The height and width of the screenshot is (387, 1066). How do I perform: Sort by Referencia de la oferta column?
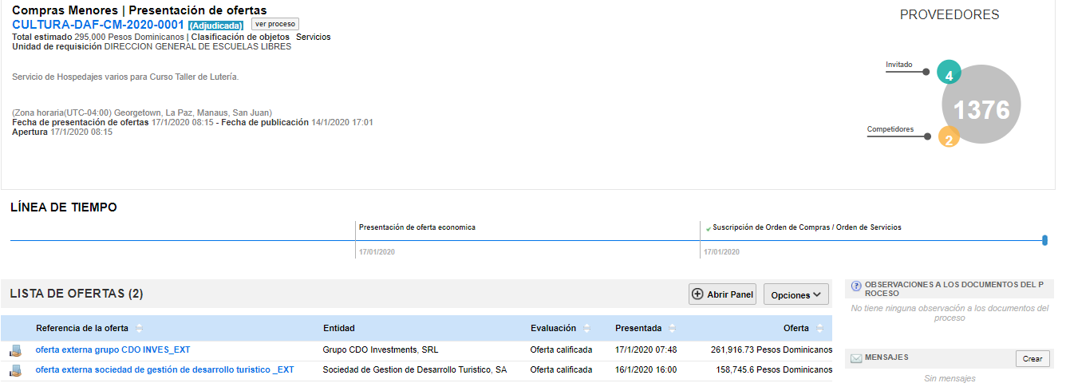(x=140, y=328)
